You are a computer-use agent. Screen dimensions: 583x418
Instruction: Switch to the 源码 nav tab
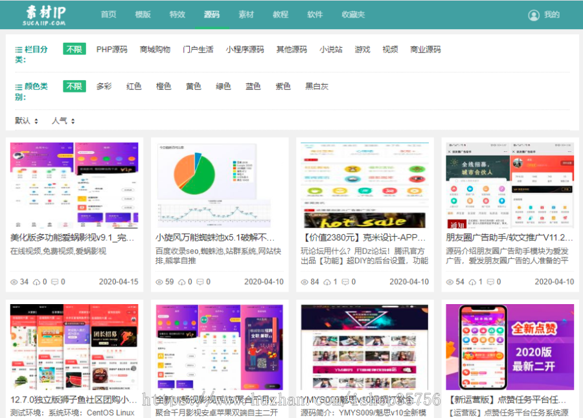pyautogui.click(x=212, y=14)
